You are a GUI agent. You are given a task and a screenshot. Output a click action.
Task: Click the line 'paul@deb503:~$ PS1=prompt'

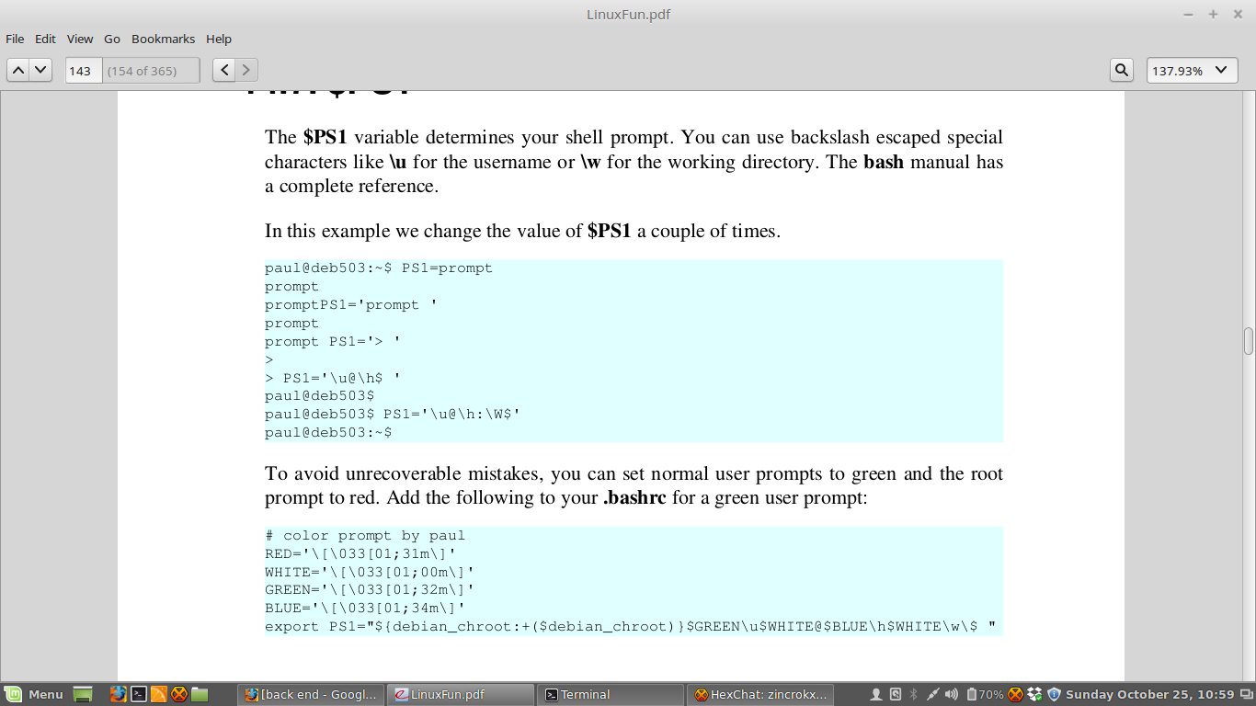pos(379,268)
